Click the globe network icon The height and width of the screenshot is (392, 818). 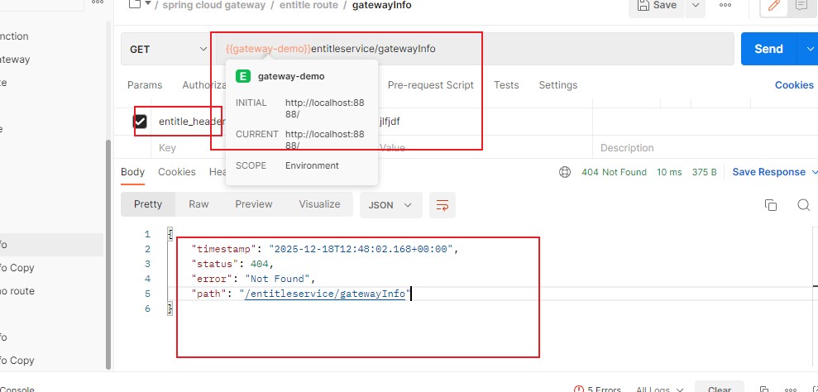tap(564, 172)
